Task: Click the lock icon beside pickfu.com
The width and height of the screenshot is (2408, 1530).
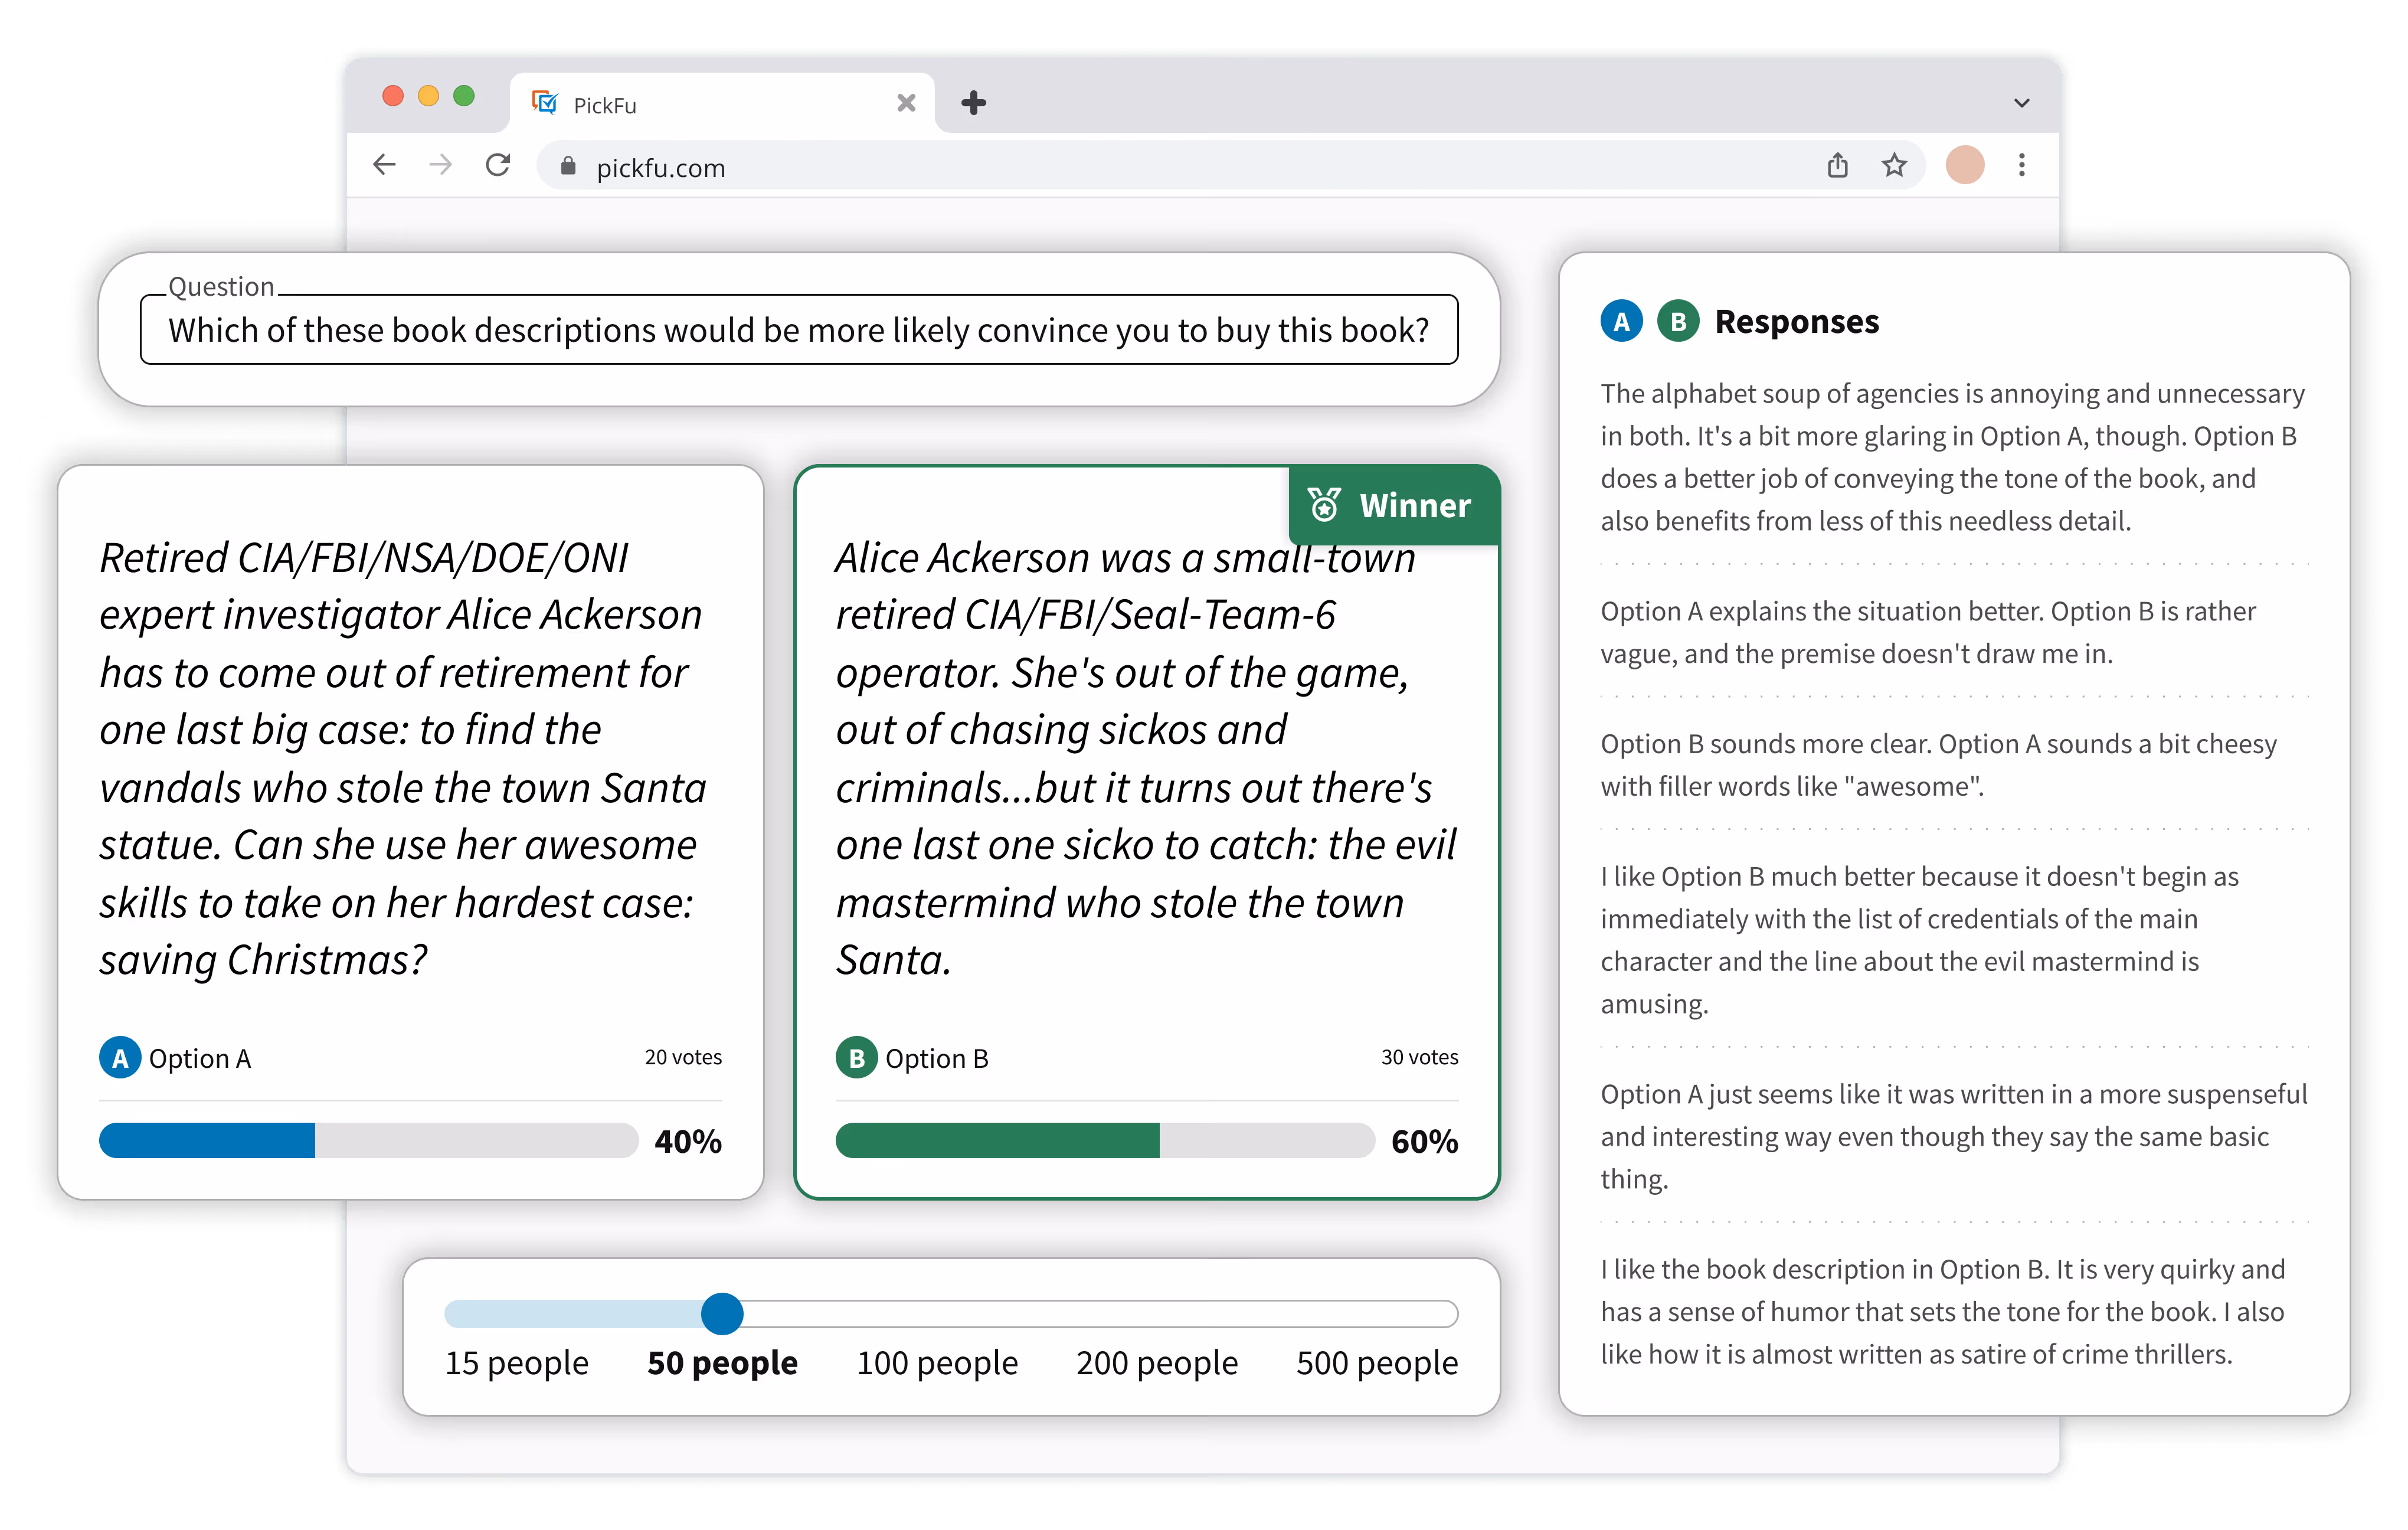Action: pyautogui.click(x=568, y=167)
